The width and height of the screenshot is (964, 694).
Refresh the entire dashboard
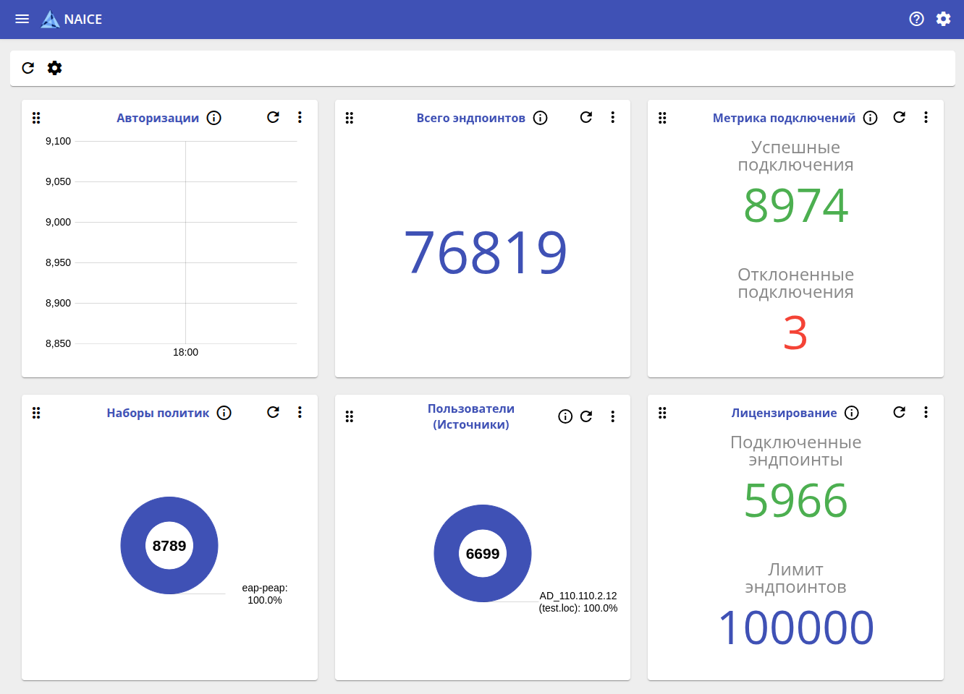[x=28, y=68]
